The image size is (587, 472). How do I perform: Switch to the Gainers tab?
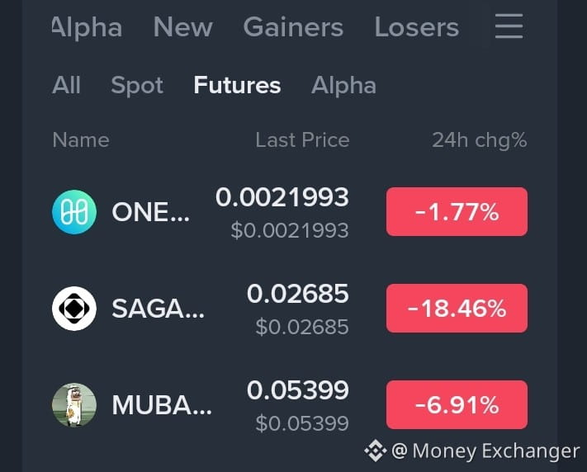tap(293, 27)
